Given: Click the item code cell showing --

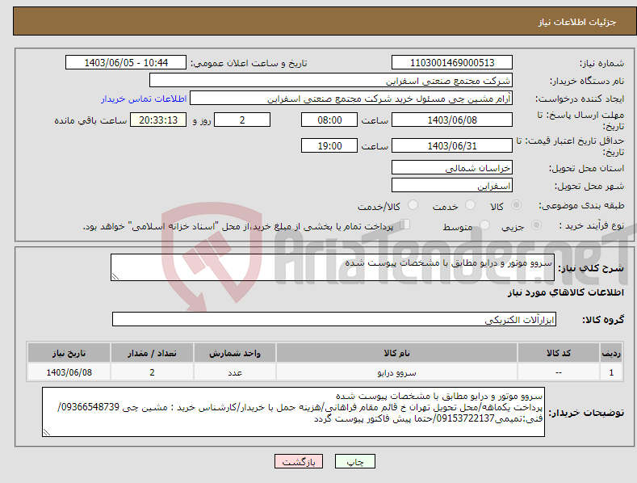Looking at the screenshot, I should point(558,372).
